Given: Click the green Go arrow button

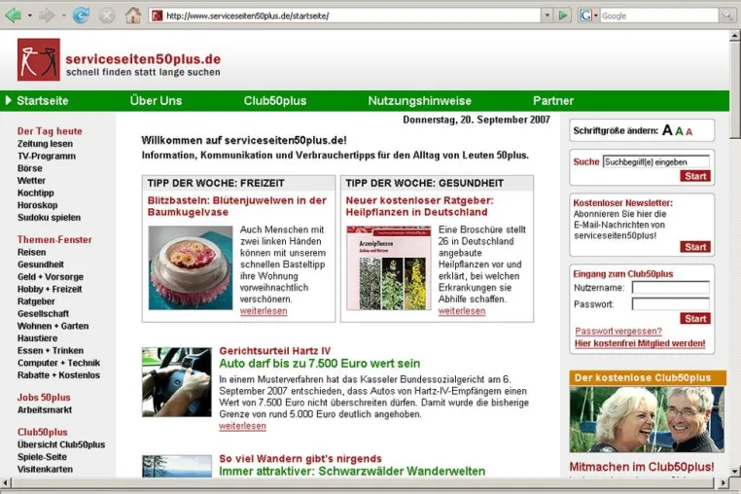Looking at the screenshot, I should [x=562, y=16].
